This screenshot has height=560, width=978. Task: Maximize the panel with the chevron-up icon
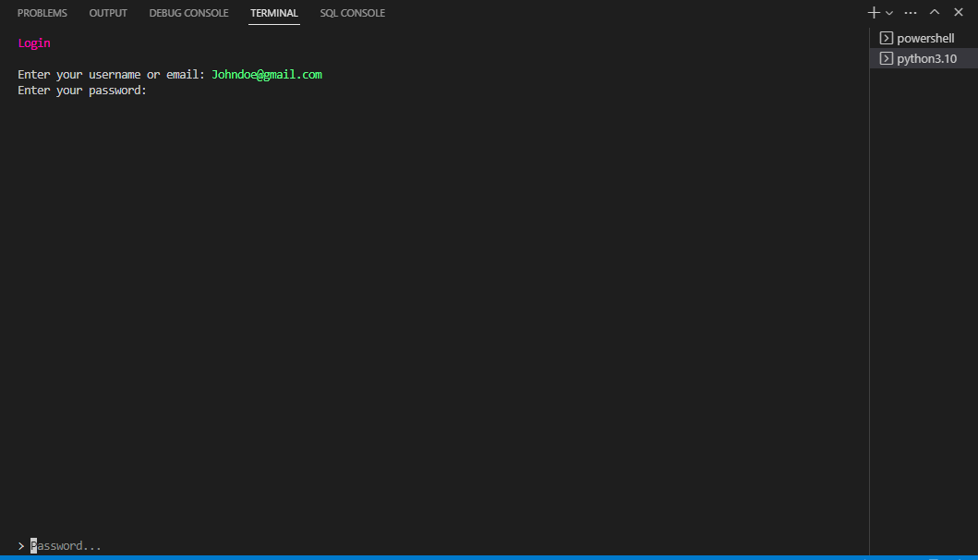tap(934, 12)
